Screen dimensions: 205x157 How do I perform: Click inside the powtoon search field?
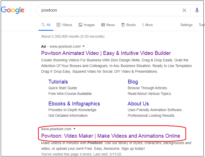pos(111,10)
